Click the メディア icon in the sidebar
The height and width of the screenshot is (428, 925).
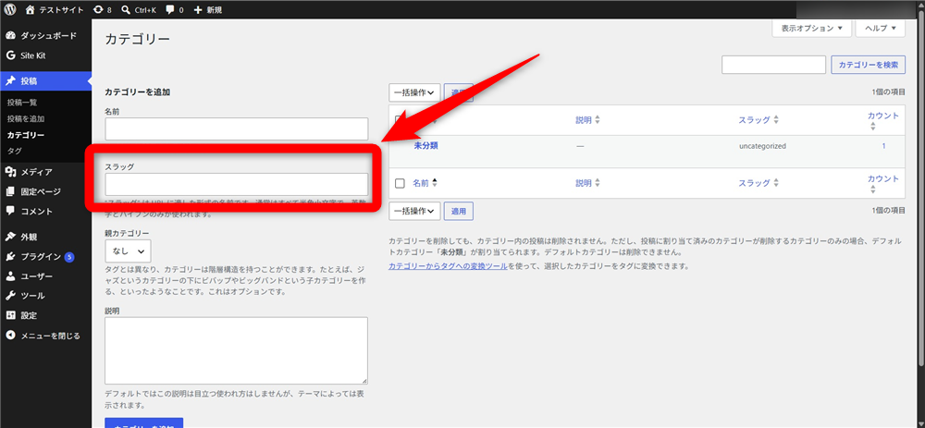click(x=10, y=172)
